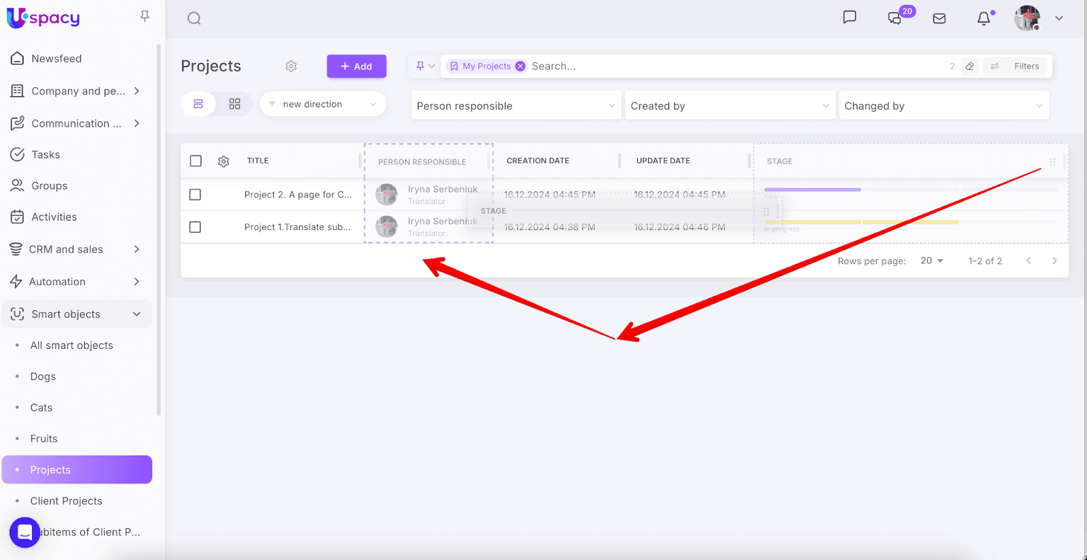Open the notifications bell icon
This screenshot has width=1087, height=560.
(x=983, y=18)
